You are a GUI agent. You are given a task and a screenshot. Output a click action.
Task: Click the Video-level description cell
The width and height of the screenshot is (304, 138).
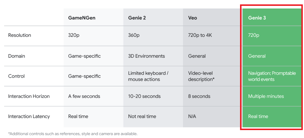coord(201,76)
